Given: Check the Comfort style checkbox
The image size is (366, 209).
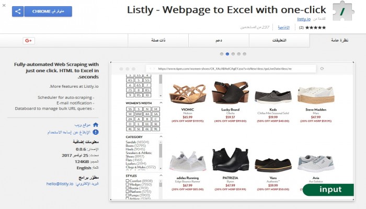Looking at the screenshot, I should 128,180.
